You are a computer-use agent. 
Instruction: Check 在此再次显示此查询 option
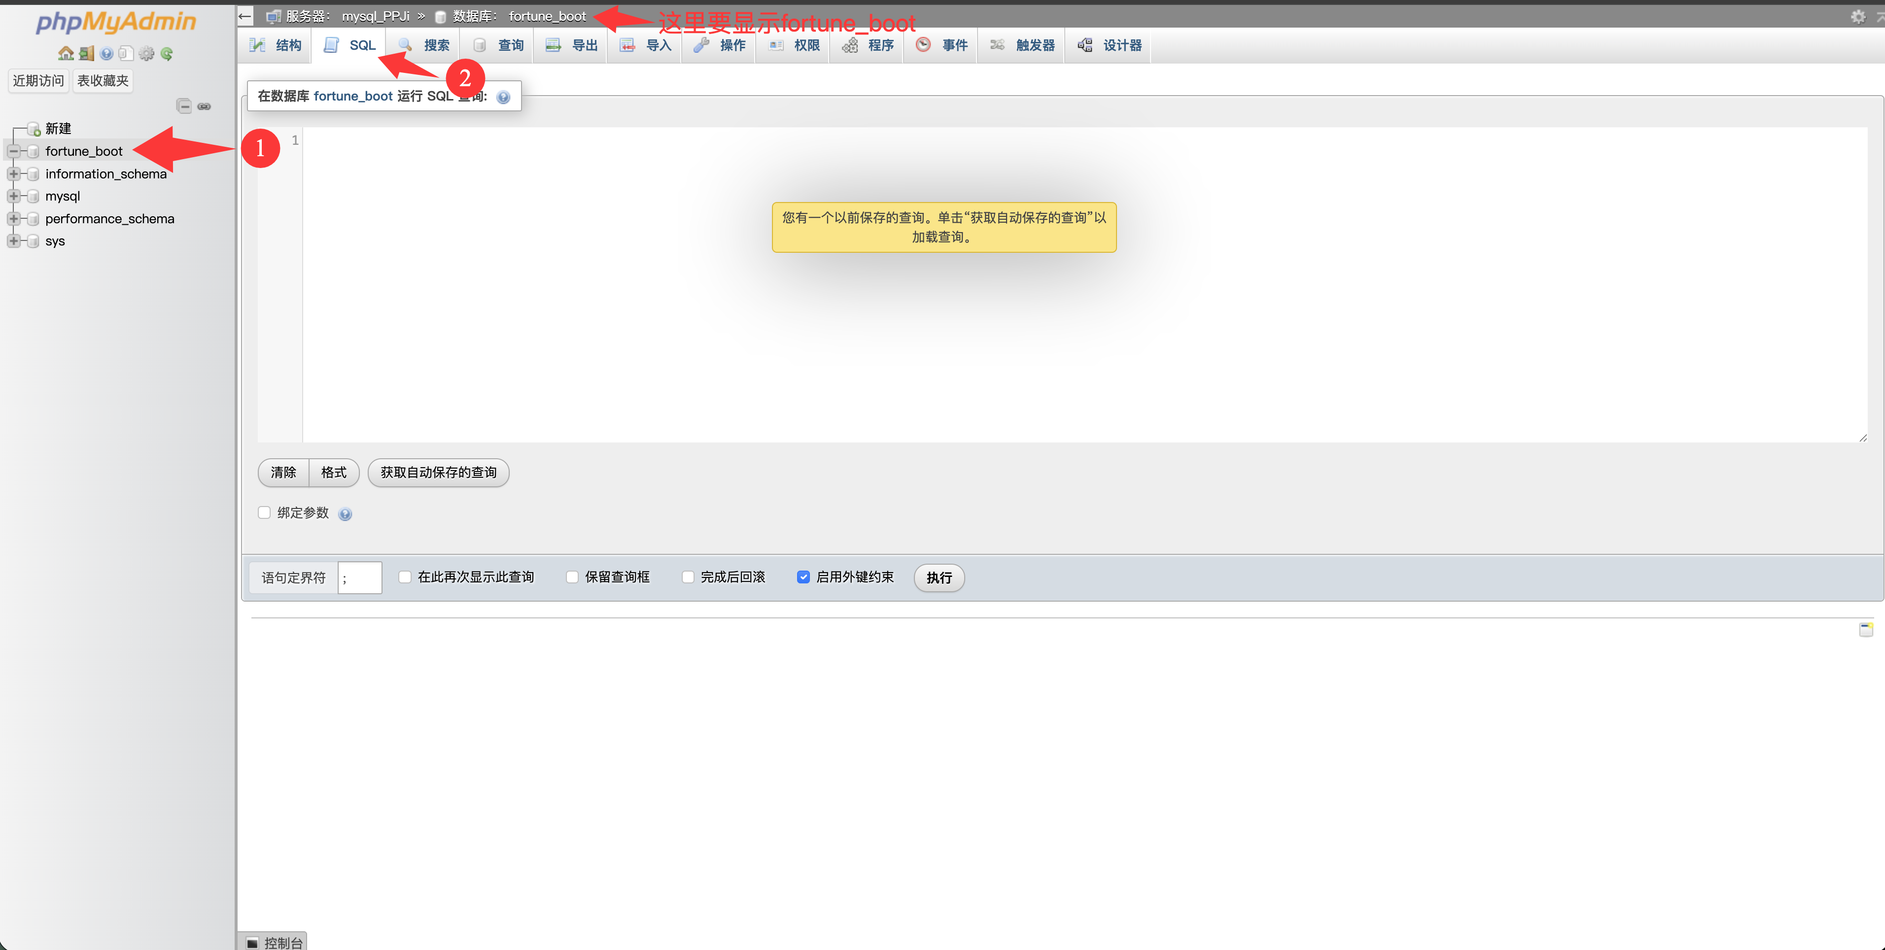(x=405, y=577)
